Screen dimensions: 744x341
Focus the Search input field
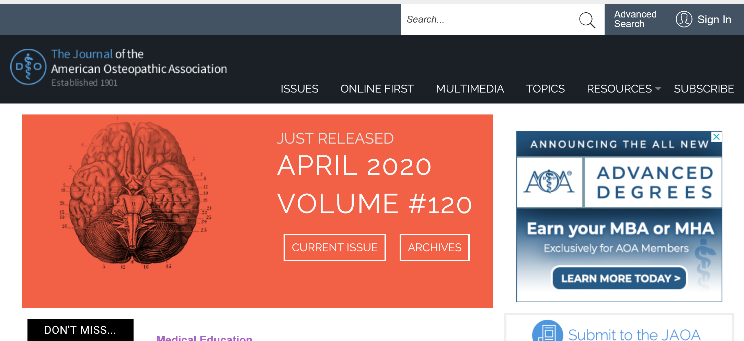[489, 20]
